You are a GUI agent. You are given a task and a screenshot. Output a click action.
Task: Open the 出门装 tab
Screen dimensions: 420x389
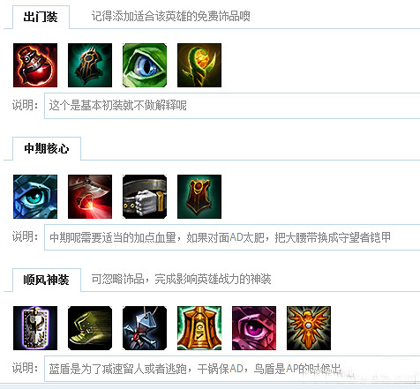pyautogui.click(x=41, y=17)
